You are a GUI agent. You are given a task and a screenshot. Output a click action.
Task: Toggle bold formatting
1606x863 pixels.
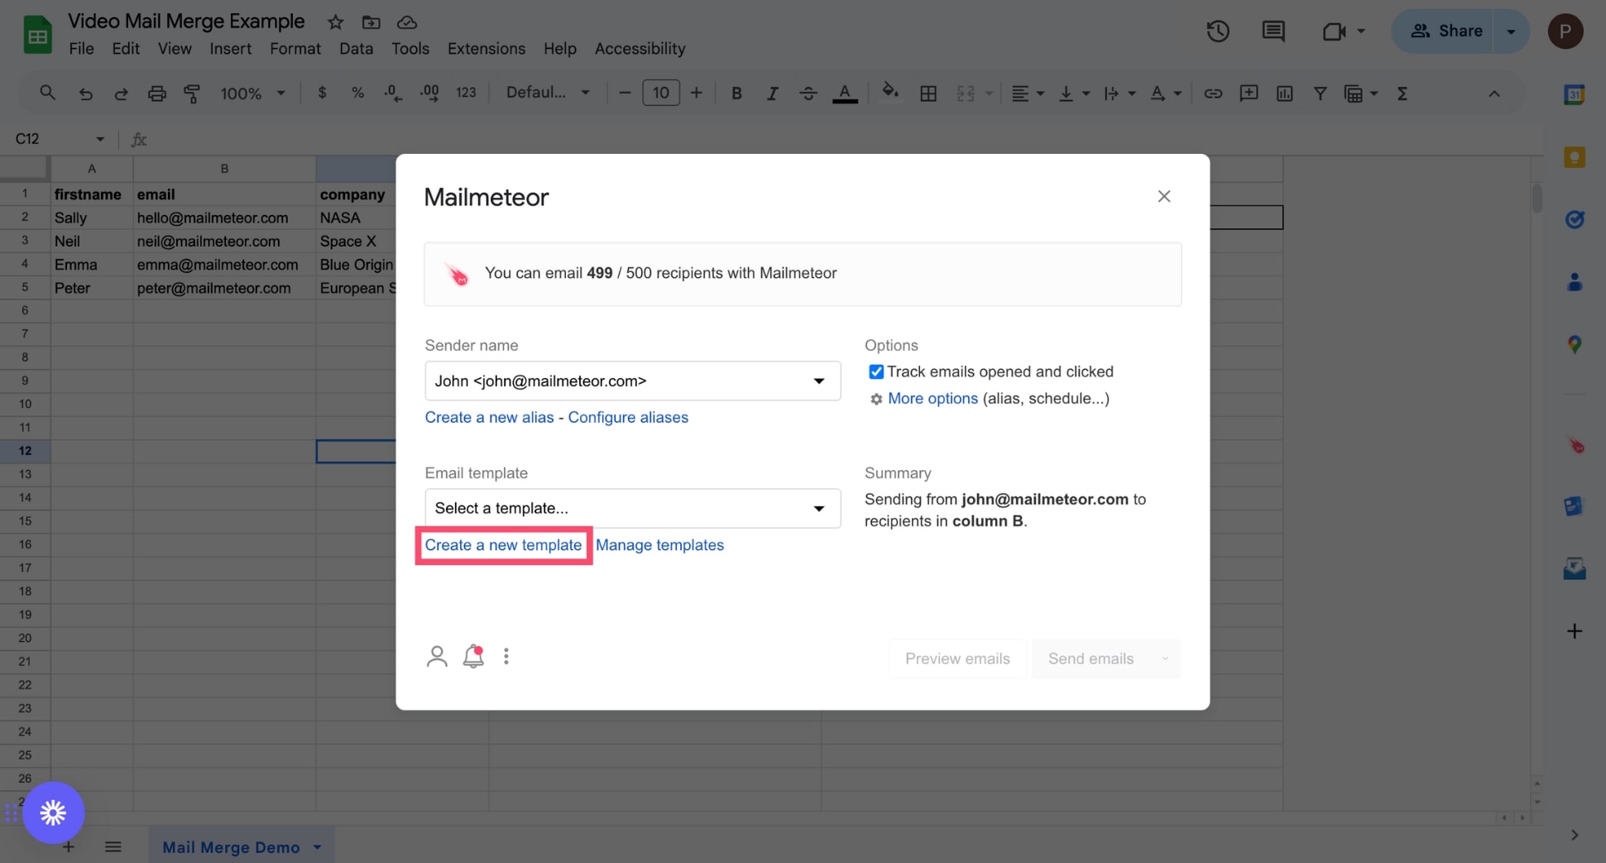tap(736, 93)
